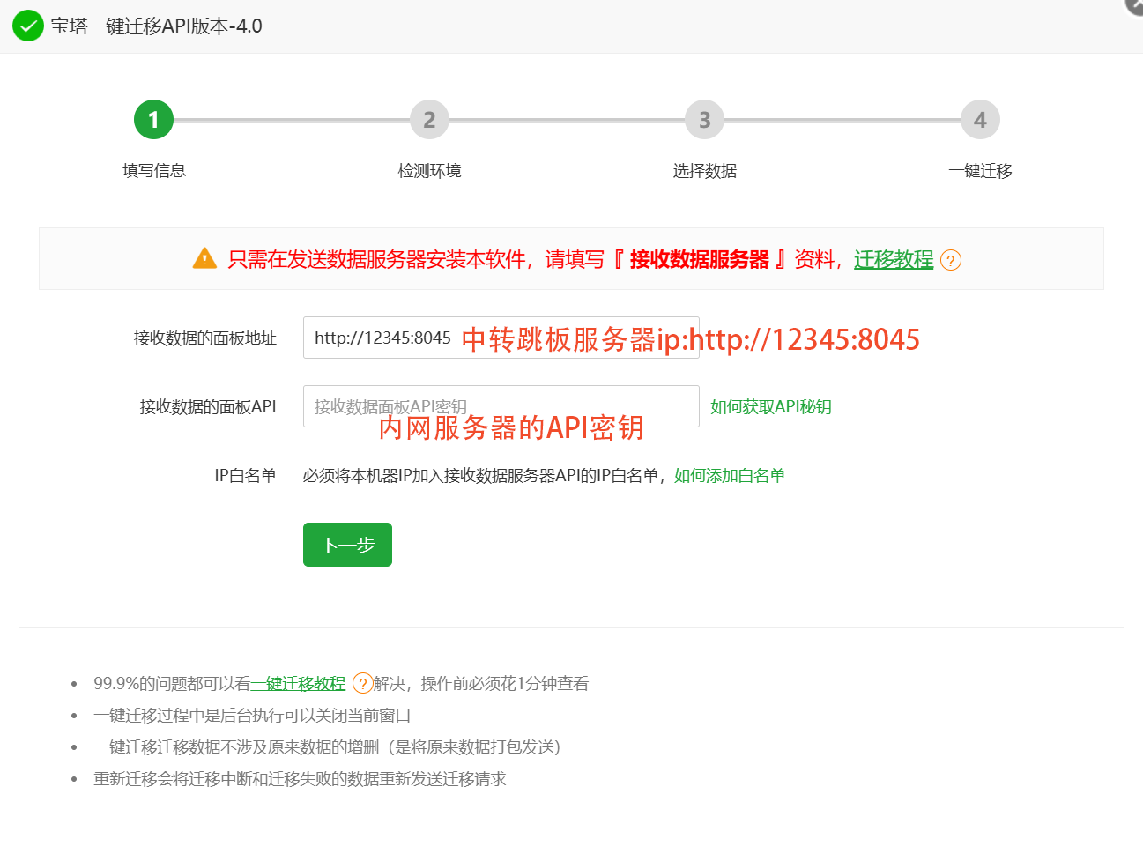Click the help question icon next to 迁移教程
This screenshot has height=854, width=1143.
[951, 260]
